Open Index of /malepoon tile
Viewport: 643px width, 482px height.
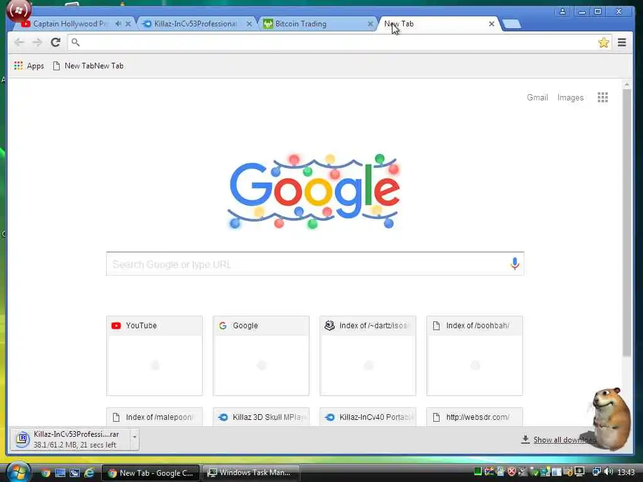click(154, 417)
